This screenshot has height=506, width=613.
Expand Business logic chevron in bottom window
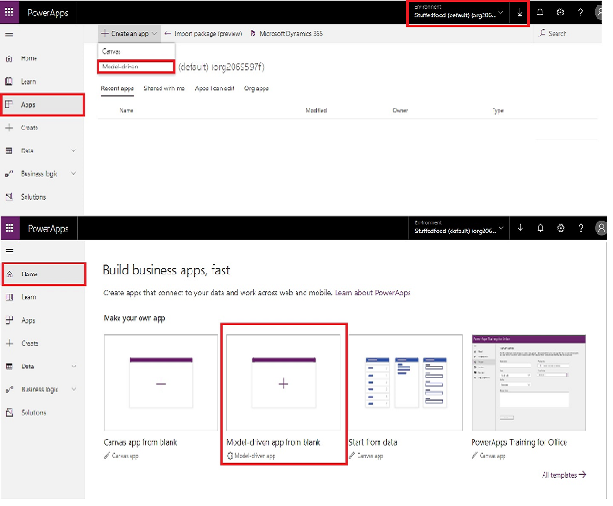pyautogui.click(x=74, y=389)
